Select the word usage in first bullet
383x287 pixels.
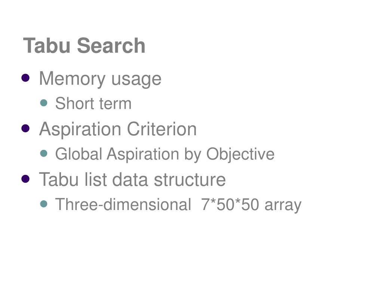136,80
